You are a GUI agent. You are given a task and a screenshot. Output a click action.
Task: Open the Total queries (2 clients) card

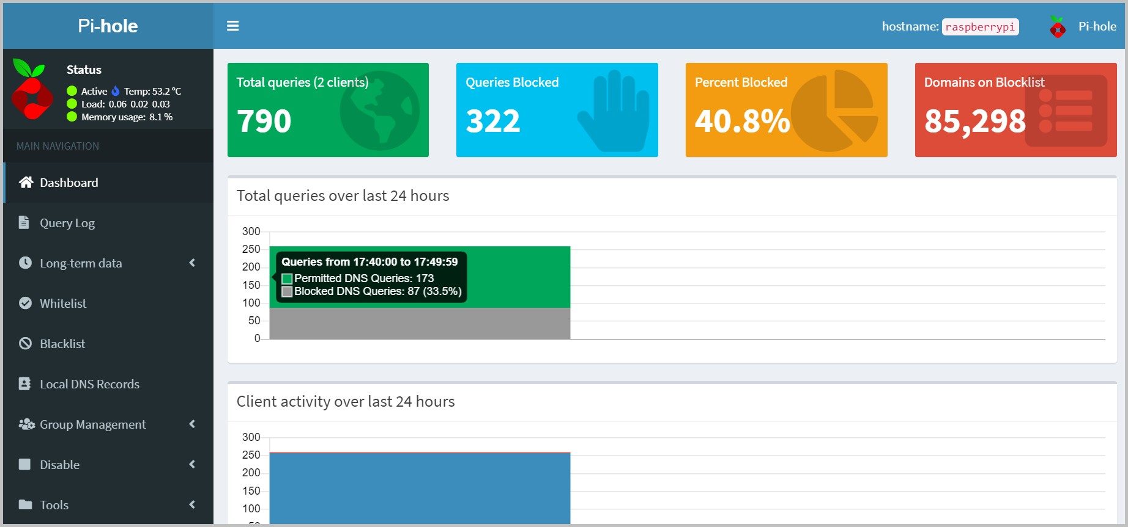(x=328, y=110)
